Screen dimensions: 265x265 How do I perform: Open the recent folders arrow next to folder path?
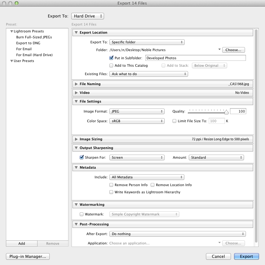pyautogui.click(x=219, y=50)
